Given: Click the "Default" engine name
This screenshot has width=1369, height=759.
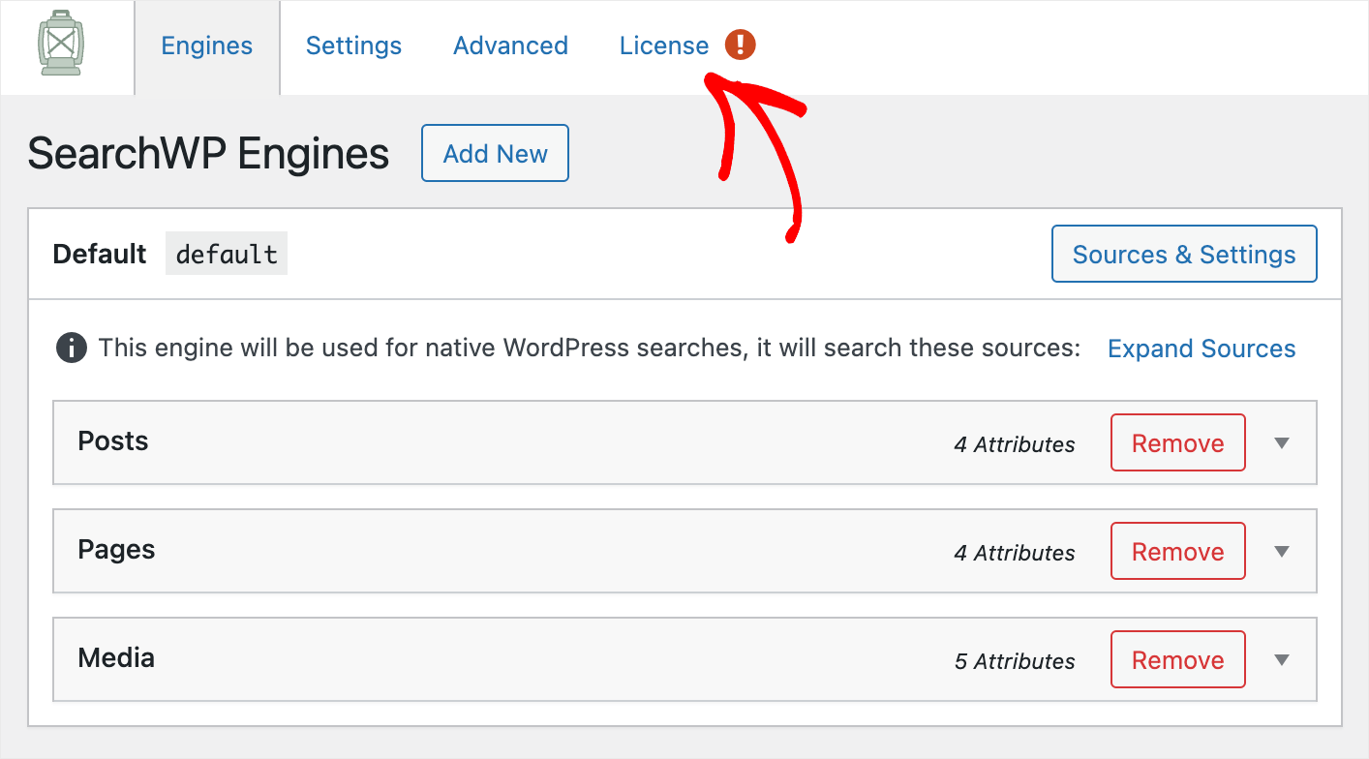Looking at the screenshot, I should [100, 254].
